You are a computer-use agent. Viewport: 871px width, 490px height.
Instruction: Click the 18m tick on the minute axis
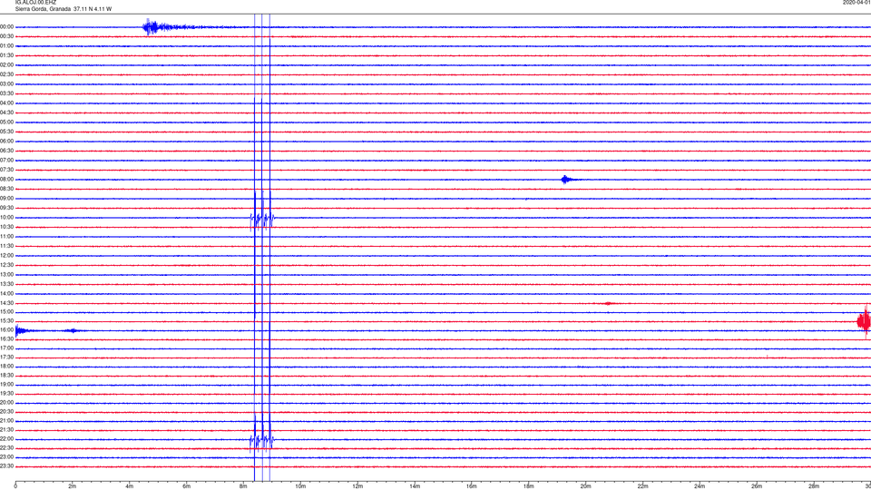point(529,486)
